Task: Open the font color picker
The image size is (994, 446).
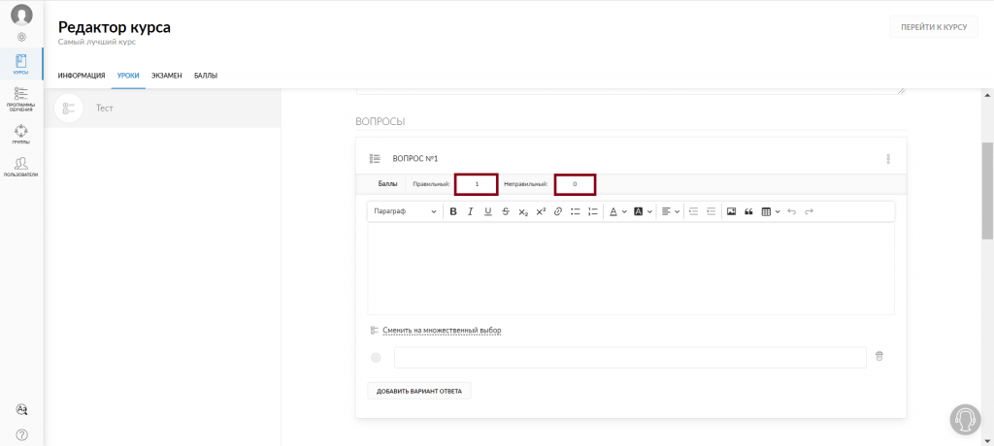Action: coord(617,211)
